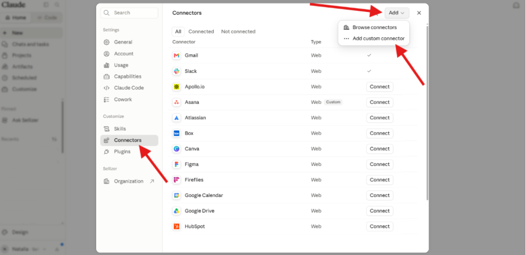This screenshot has height=255, width=526.
Task: Click the Account person icon
Action: 107,53
